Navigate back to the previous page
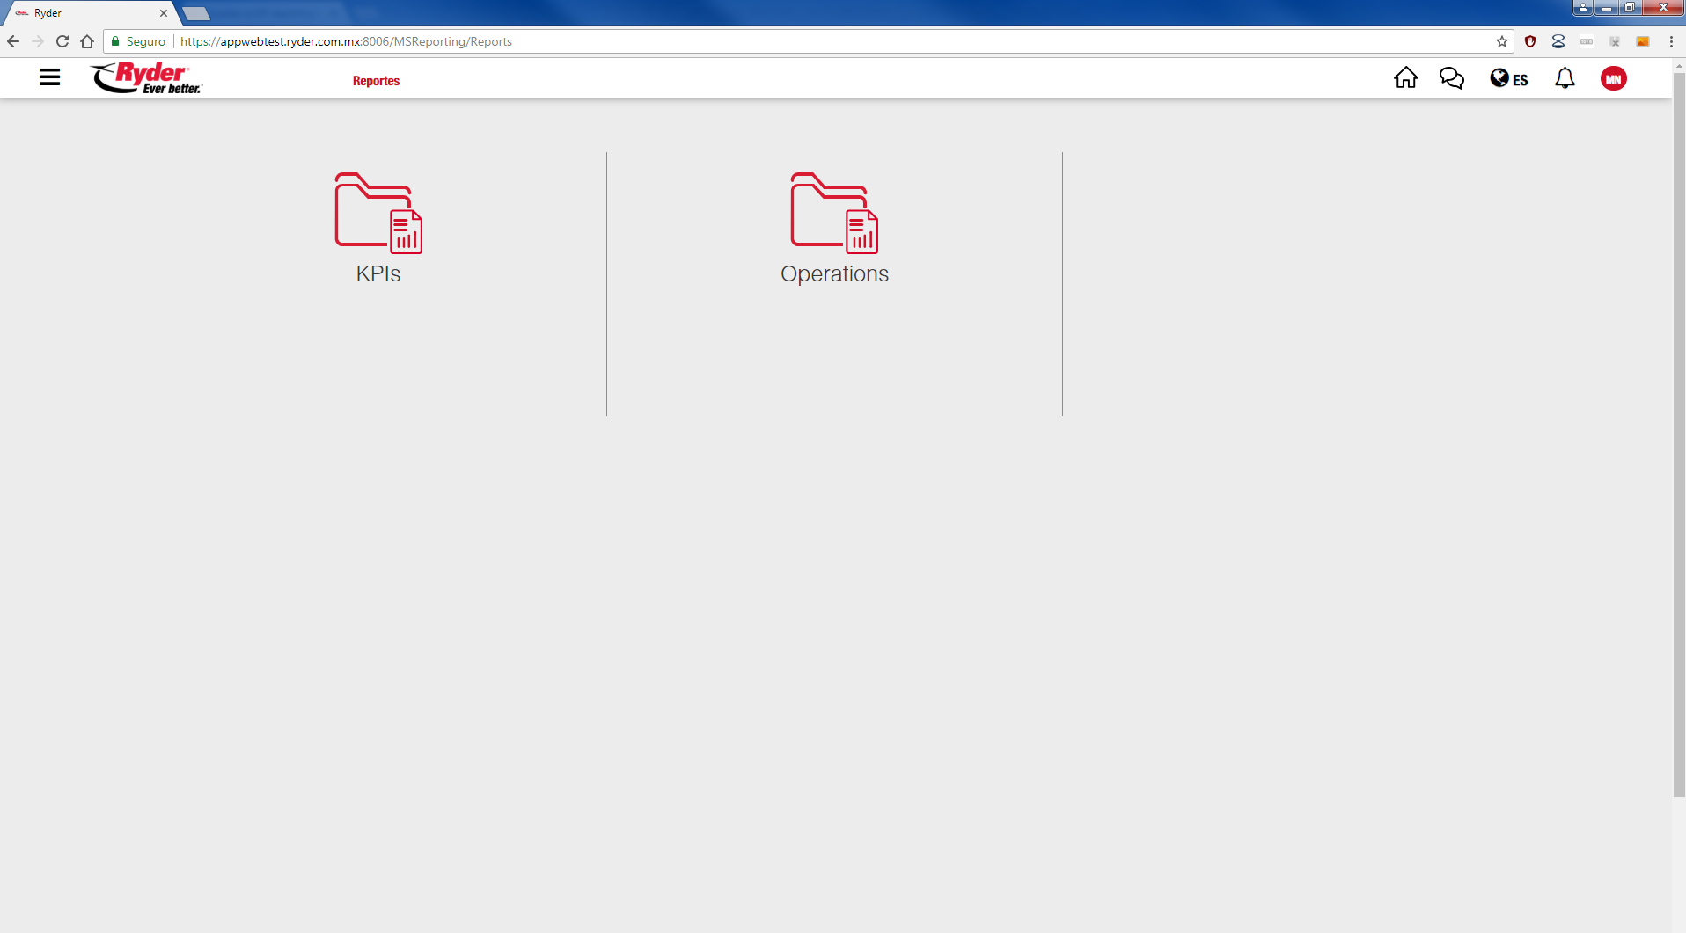The height and width of the screenshot is (933, 1686). [13, 41]
